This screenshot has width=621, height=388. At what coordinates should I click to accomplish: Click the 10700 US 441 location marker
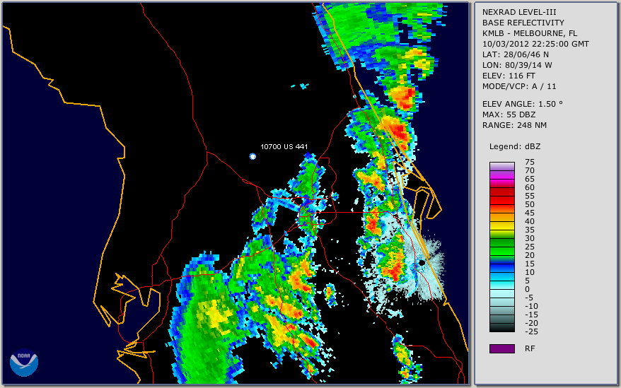[x=253, y=156]
